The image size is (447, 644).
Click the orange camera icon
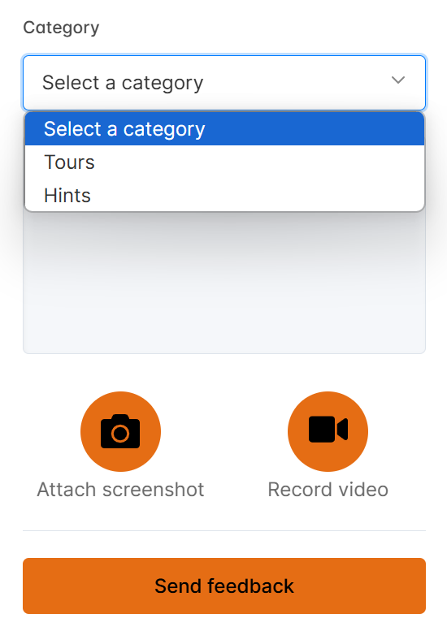[120, 431]
